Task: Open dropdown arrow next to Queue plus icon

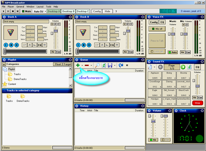Action: tap(82, 65)
